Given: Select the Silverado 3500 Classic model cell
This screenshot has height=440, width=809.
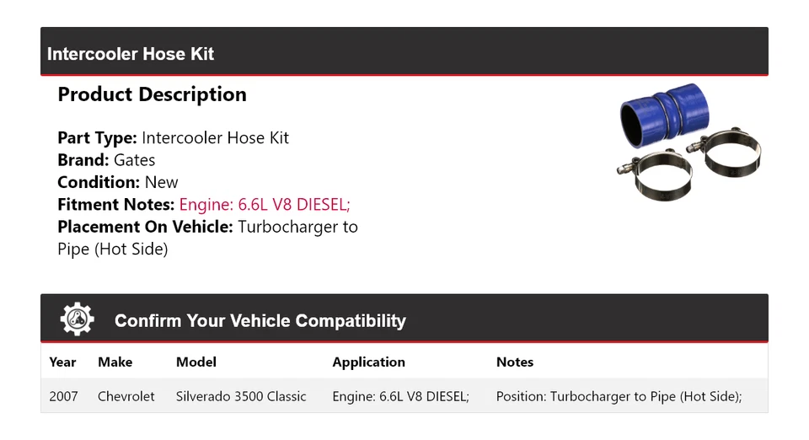Looking at the screenshot, I should (x=241, y=395).
